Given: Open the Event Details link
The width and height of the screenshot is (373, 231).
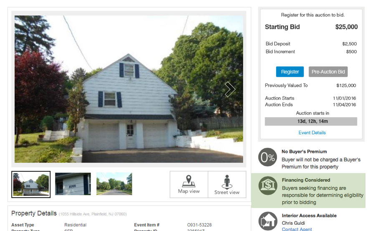Looking at the screenshot, I should point(312,133).
